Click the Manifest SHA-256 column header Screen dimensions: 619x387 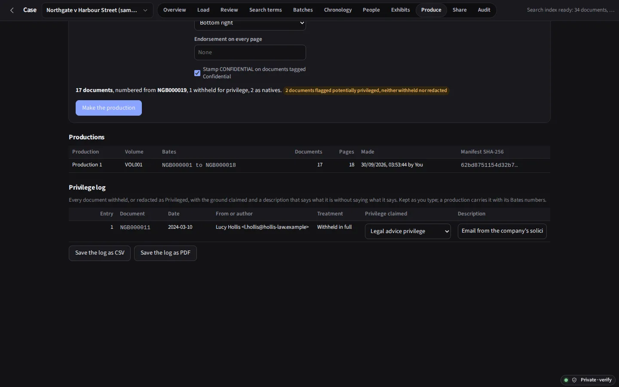(482, 152)
